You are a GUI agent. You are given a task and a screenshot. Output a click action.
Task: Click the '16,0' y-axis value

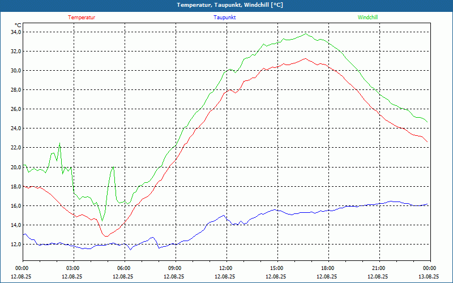[16, 206]
